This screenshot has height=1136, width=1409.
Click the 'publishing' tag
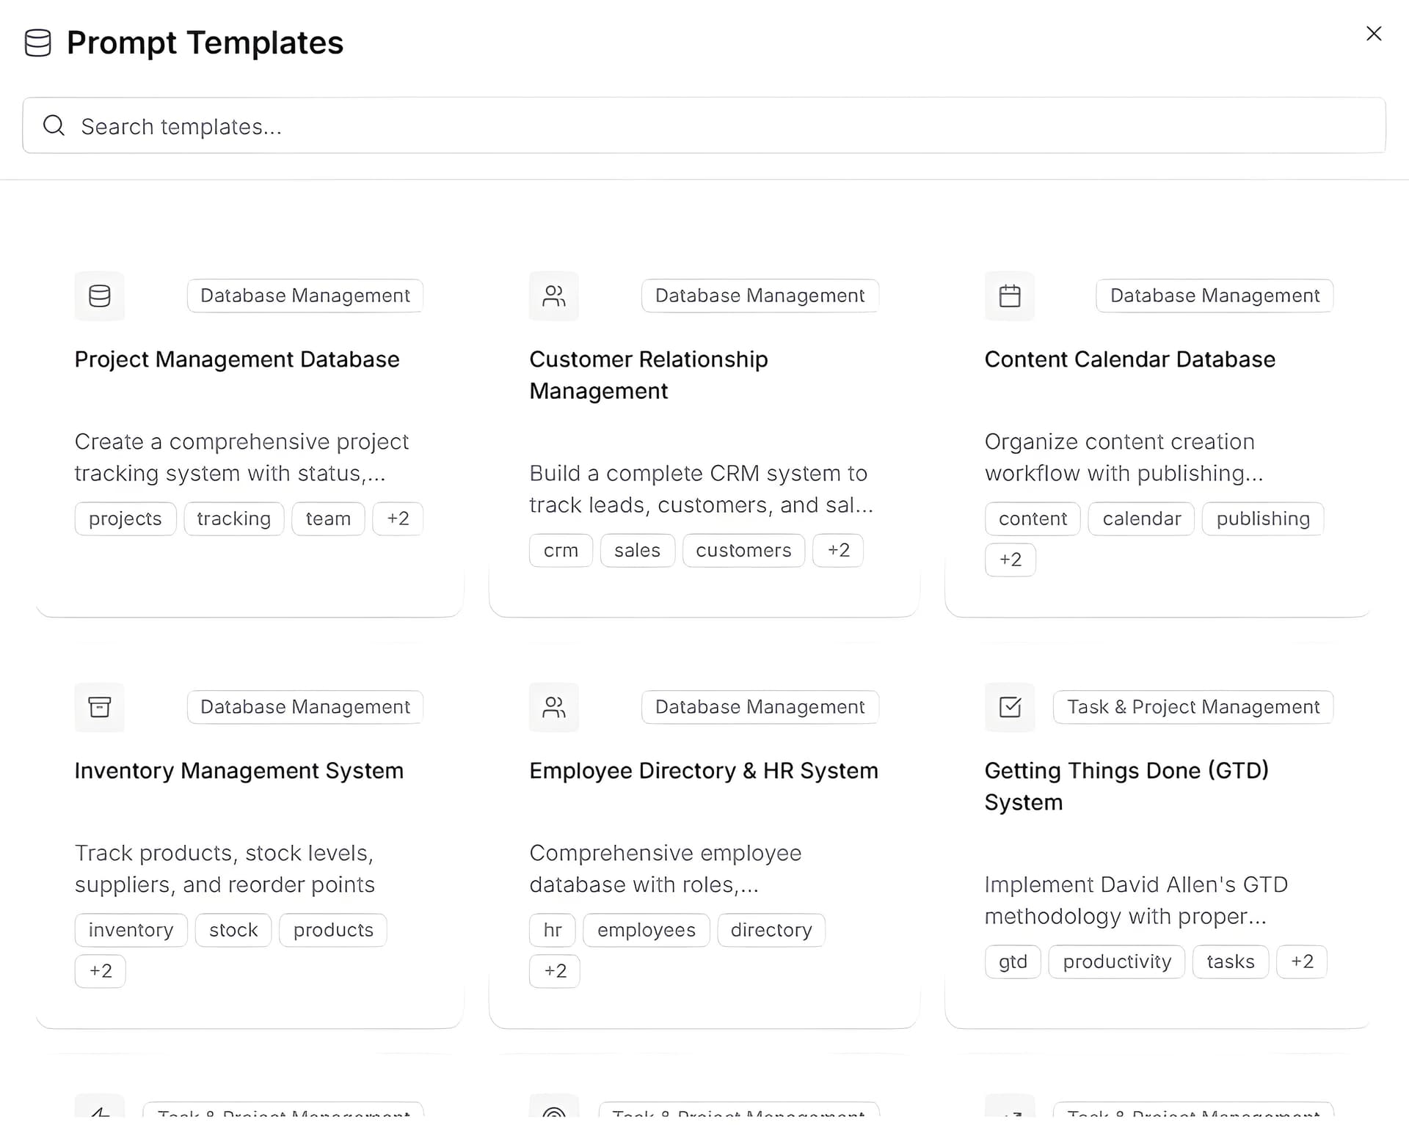point(1263,518)
